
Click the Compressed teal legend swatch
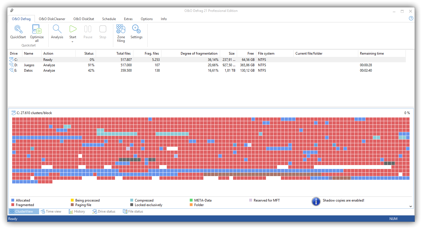pyautogui.click(x=132, y=200)
